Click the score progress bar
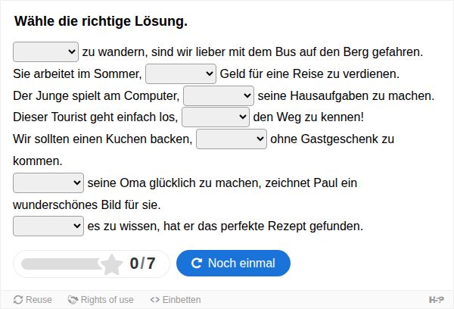This screenshot has width=454, height=309. [x=61, y=264]
